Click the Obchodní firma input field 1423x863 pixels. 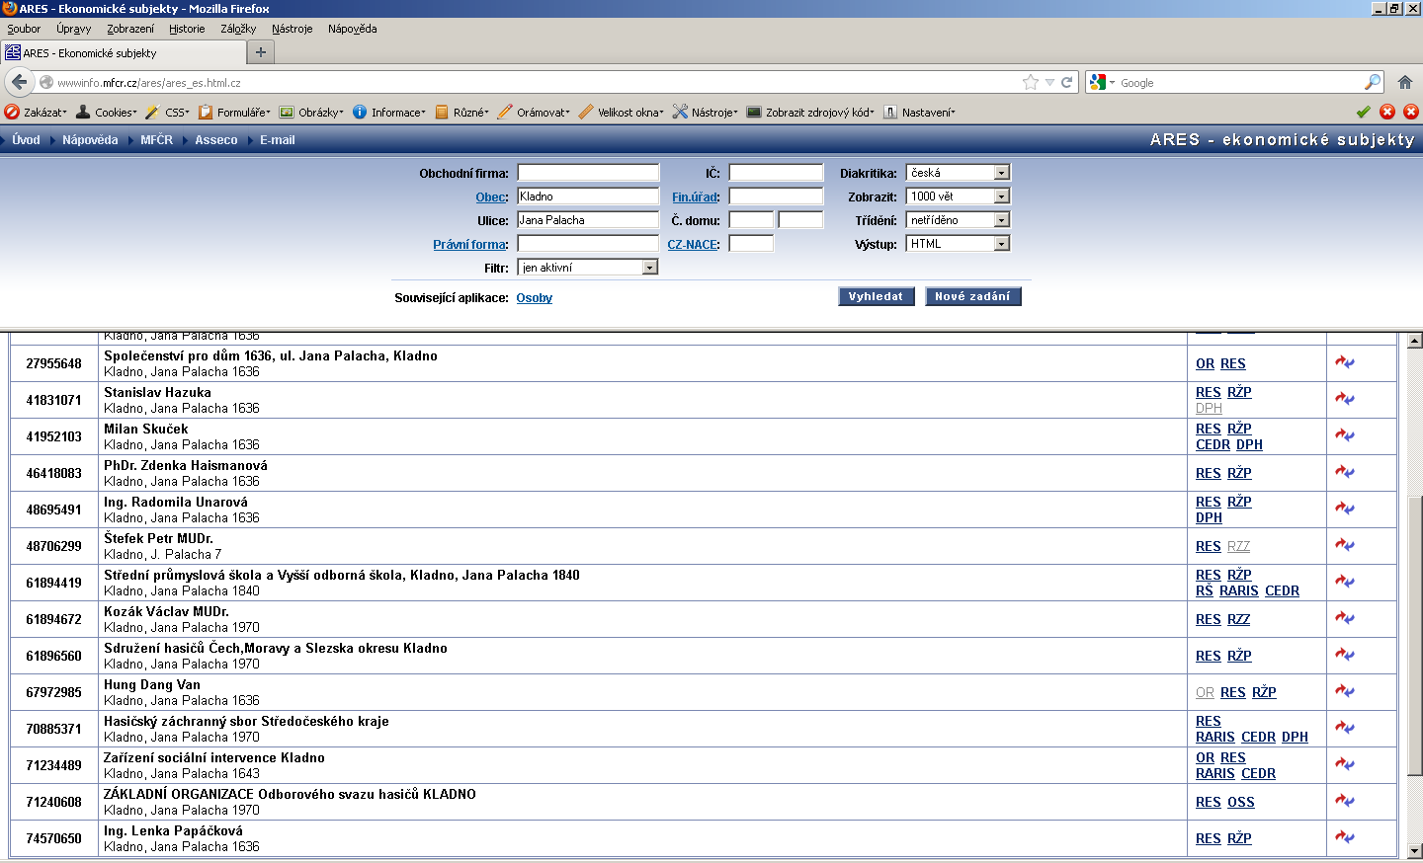[x=588, y=173]
